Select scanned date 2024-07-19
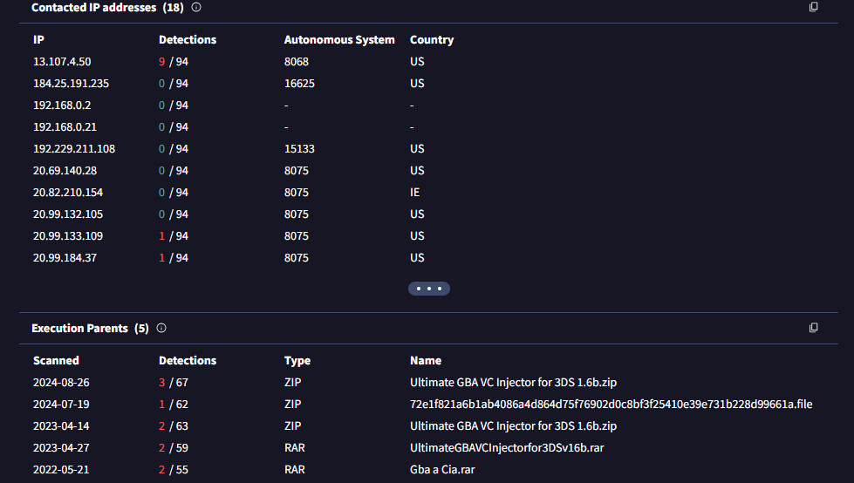Image resolution: width=854 pixels, height=483 pixels. coord(61,404)
